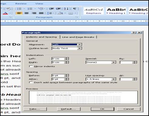Image resolution: width=149 pixels, height=116 pixels.
Task: Switch to Line and Page Breaks tab
Action: (x=78, y=37)
